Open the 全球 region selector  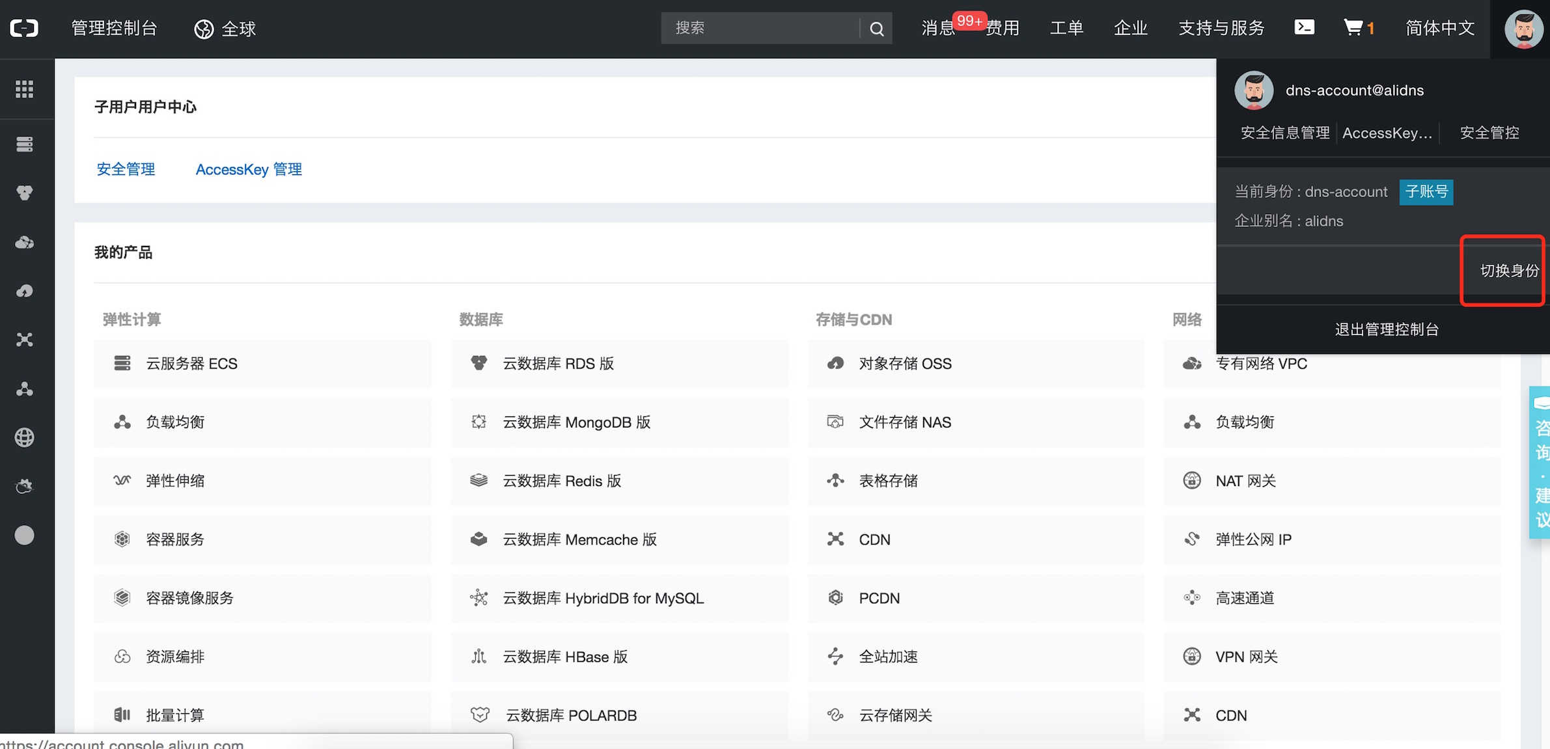tap(225, 29)
